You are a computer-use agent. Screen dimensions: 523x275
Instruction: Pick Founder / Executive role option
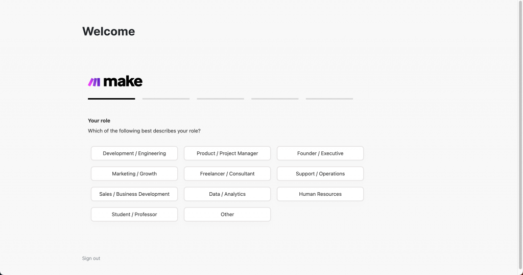pos(320,153)
